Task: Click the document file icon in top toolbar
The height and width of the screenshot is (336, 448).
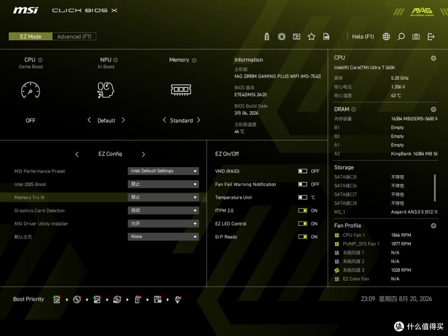Action: (326, 37)
